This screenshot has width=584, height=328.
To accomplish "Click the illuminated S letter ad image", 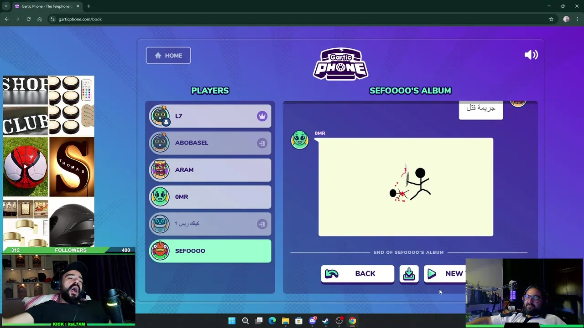I will point(72,167).
